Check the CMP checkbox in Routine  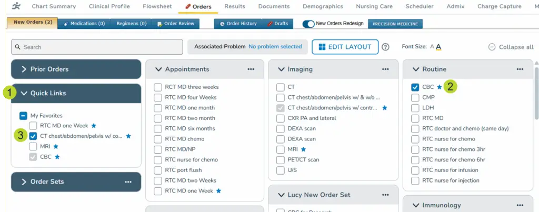(415, 97)
